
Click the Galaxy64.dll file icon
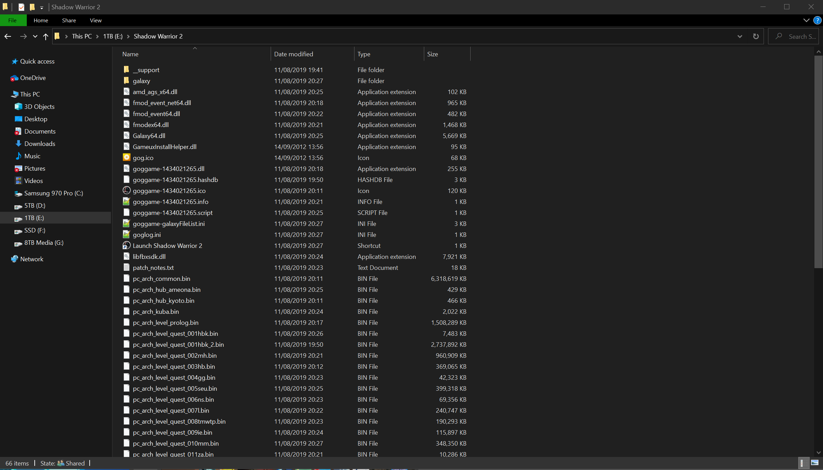click(x=126, y=136)
